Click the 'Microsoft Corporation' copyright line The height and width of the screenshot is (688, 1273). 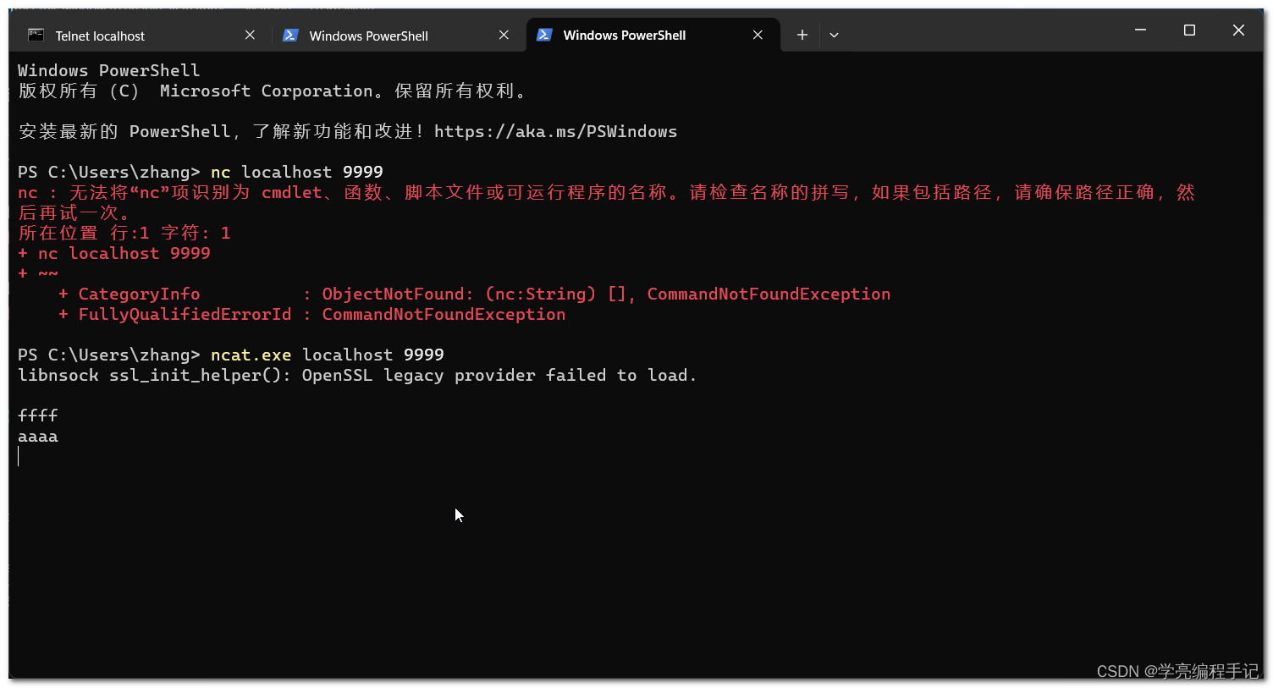273,91
